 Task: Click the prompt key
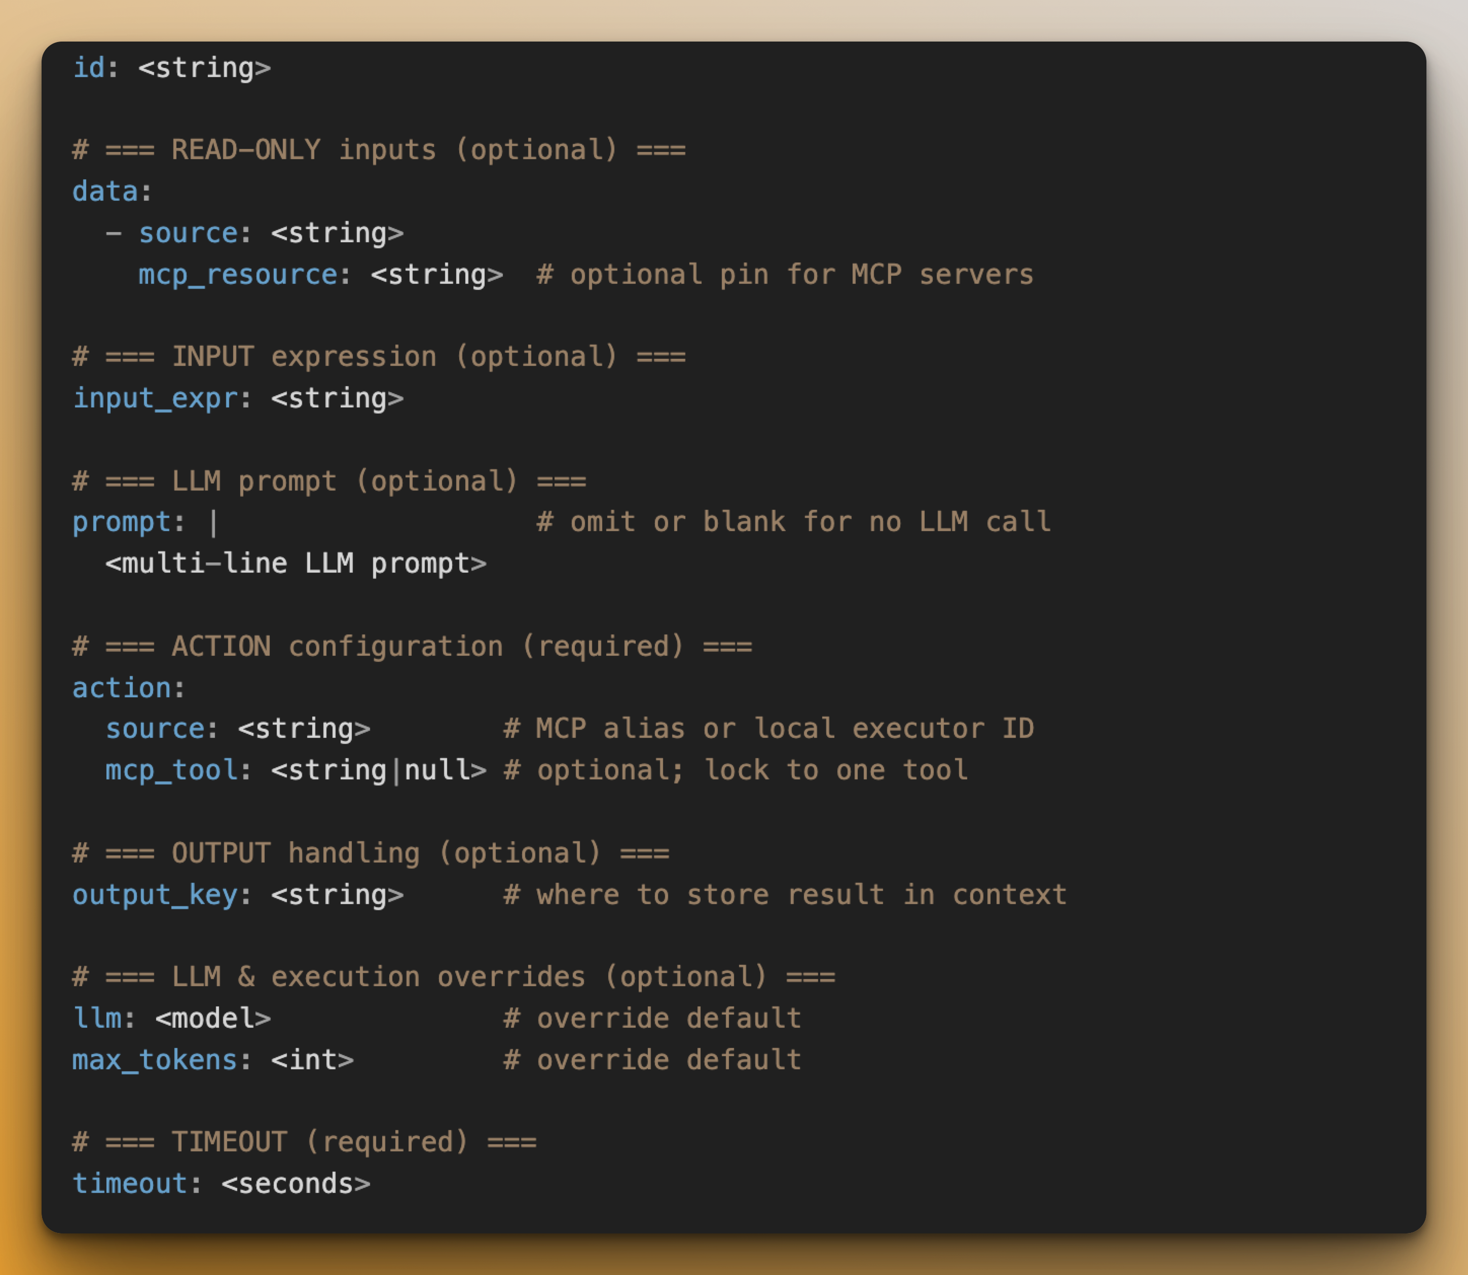(122, 523)
